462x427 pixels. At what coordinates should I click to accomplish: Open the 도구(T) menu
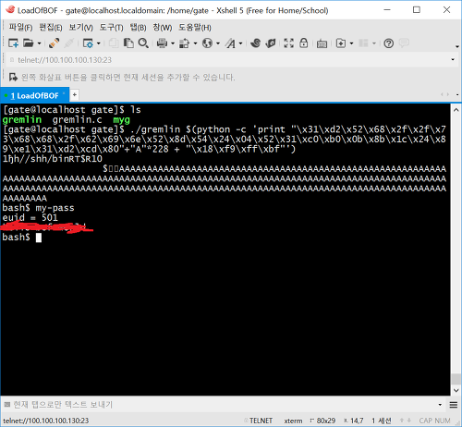pos(111,28)
